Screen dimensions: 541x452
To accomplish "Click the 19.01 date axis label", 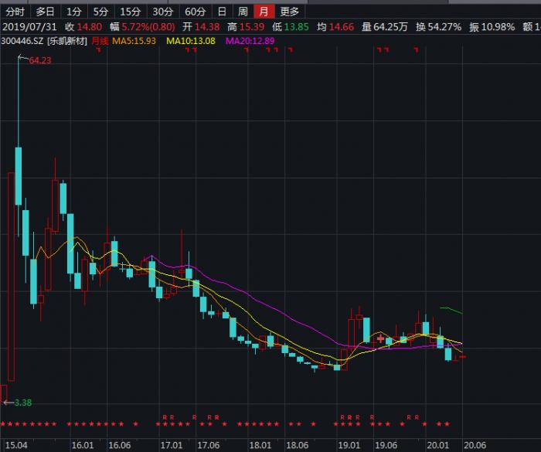I will coord(348,445).
